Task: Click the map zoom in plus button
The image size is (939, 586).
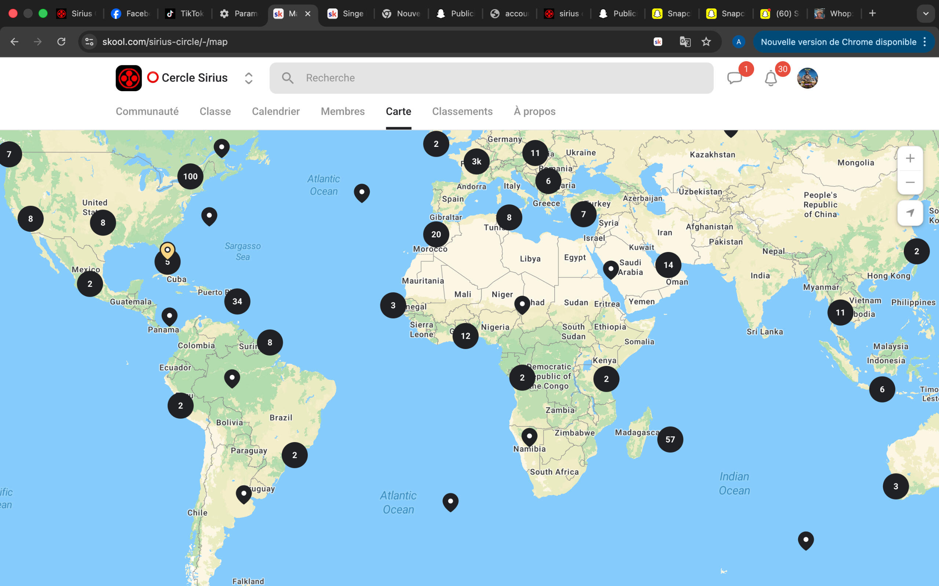Action: click(910, 159)
